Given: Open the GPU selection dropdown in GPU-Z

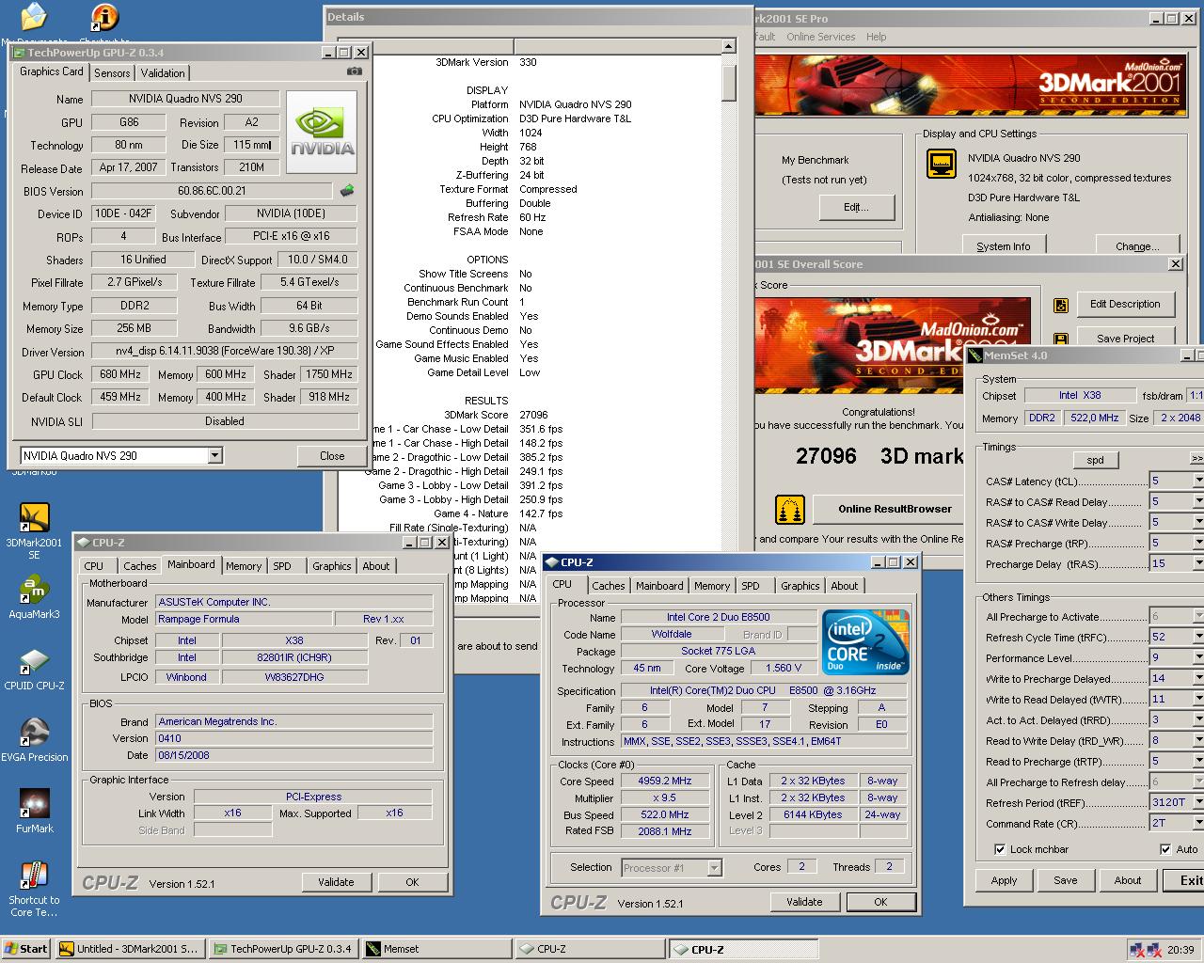Looking at the screenshot, I should (x=215, y=455).
